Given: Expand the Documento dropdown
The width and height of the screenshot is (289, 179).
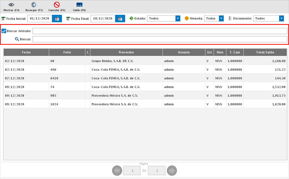Looking at the screenshot, I should pos(281,18).
